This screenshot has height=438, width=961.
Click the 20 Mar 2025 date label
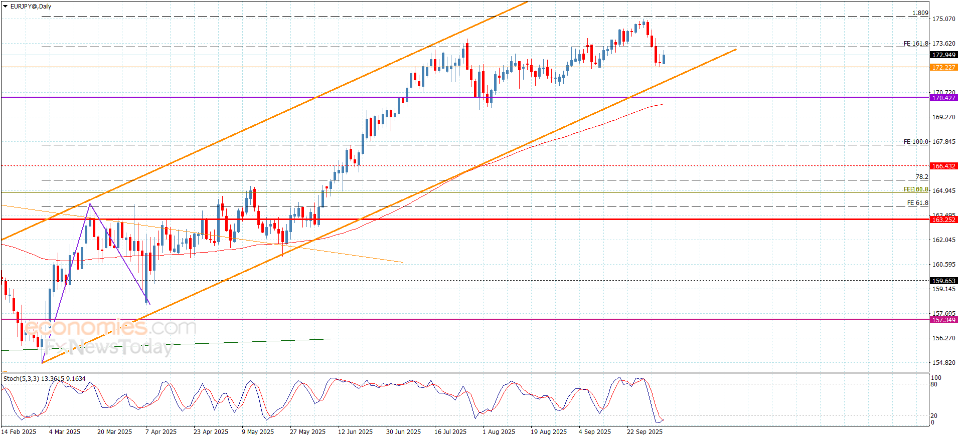(x=114, y=432)
